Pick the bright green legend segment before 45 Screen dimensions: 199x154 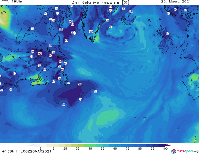[87, 145]
